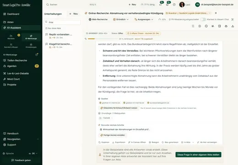The height and width of the screenshot is (165, 238).
Task: Open the bundesarbeitsgericht.de source chip
Action: click(158, 103)
